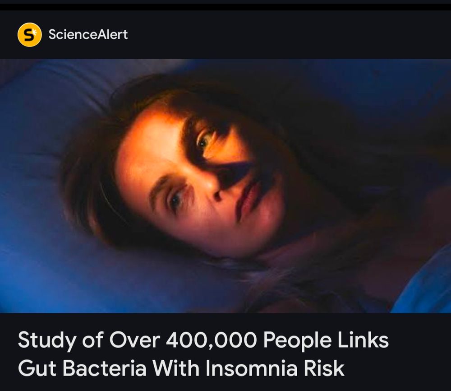This screenshot has width=451, height=391.
Task: Select the word 'Bacteria' in the headline
Action: (x=105, y=368)
